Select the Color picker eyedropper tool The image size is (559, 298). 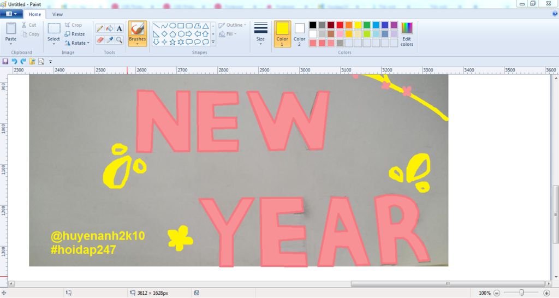[110, 40]
